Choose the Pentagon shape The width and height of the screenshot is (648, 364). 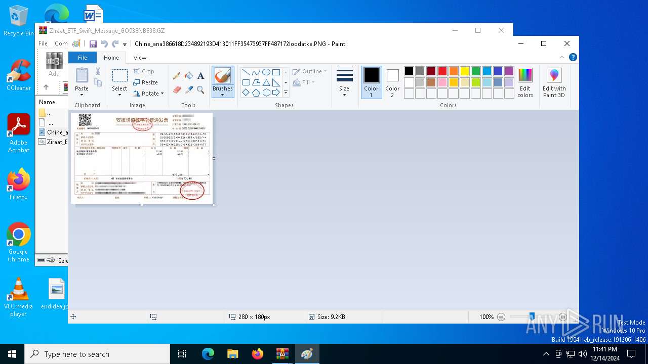[x=256, y=93]
